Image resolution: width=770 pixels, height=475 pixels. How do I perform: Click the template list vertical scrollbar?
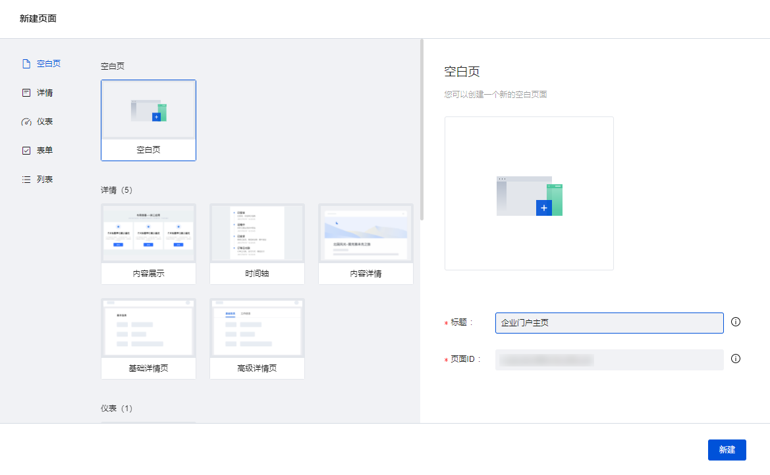[422, 130]
